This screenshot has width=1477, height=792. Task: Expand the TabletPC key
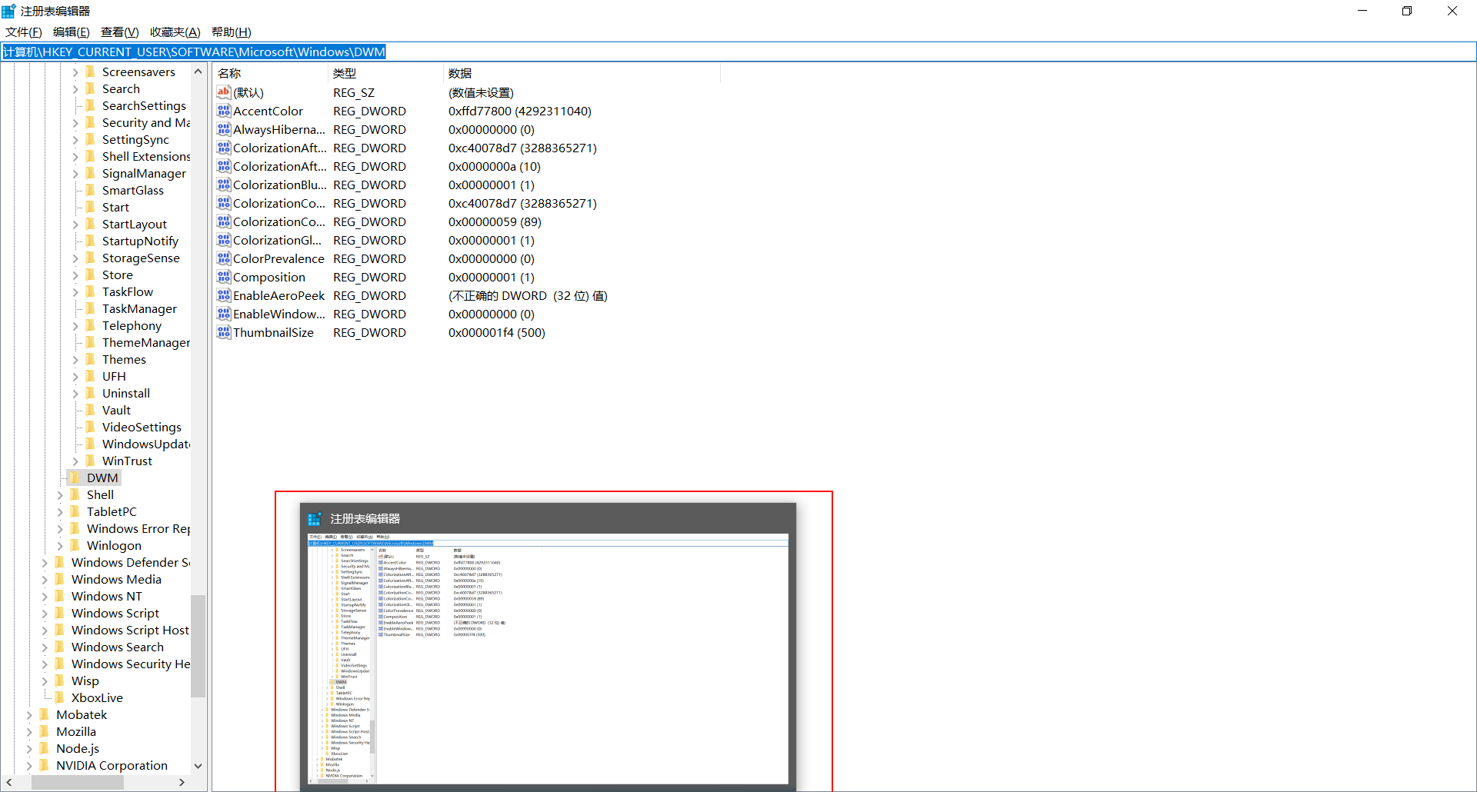(x=60, y=512)
